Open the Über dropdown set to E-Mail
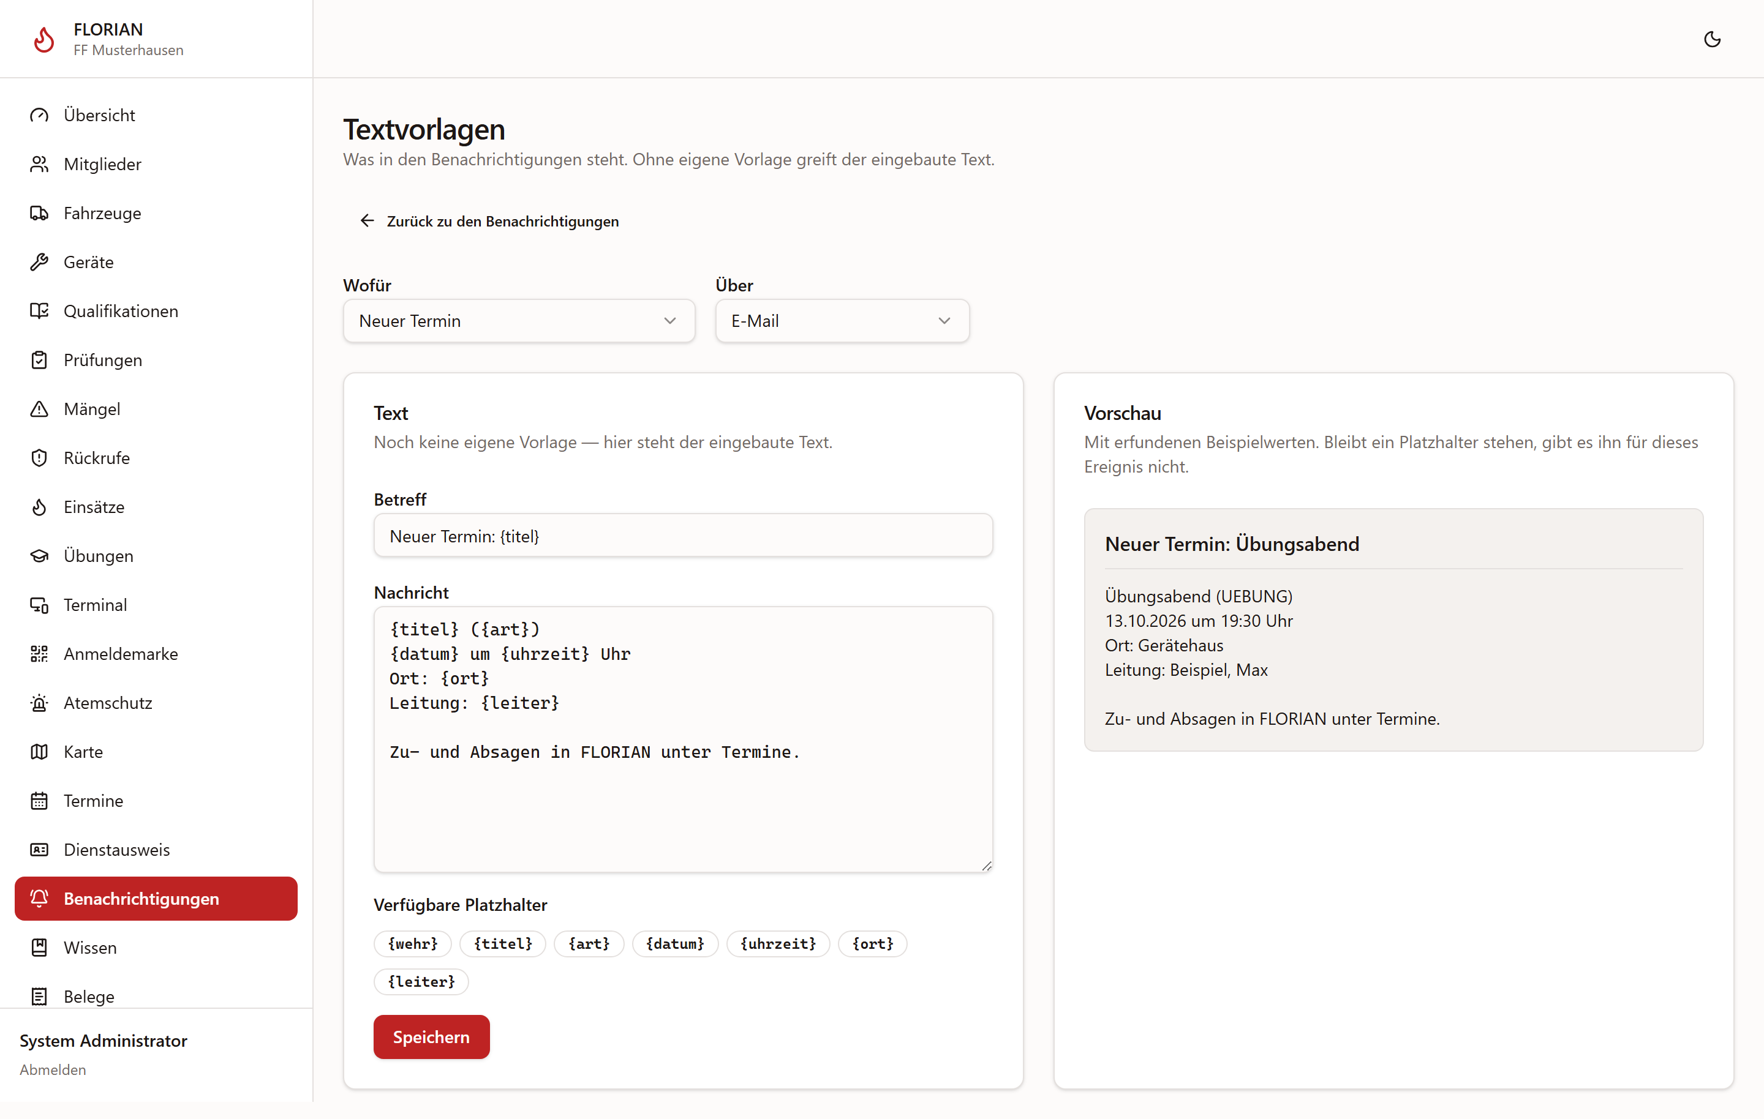This screenshot has height=1119, width=1764. pos(842,321)
